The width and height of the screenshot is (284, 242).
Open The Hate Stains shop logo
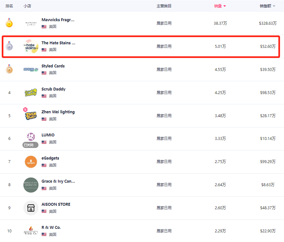pyautogui.click(x=31, y=47)
